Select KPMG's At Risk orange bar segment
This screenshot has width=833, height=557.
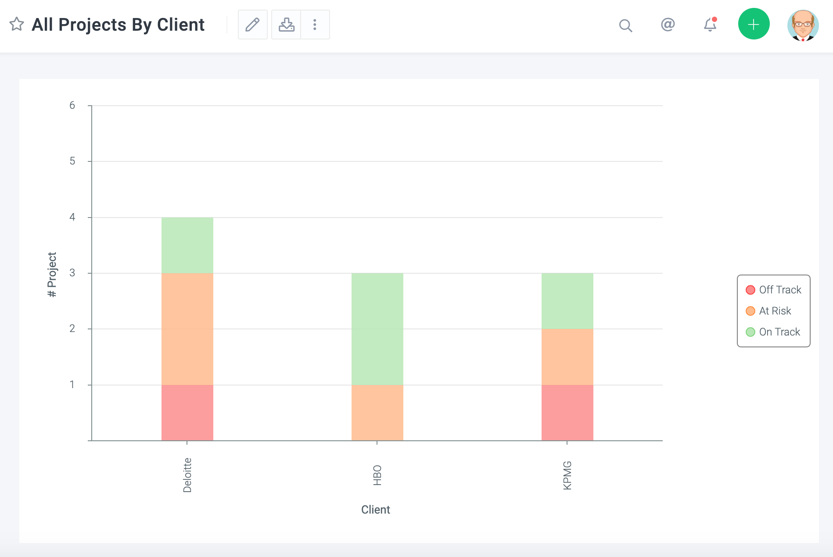pyautogui.click(x=567, y=357)
